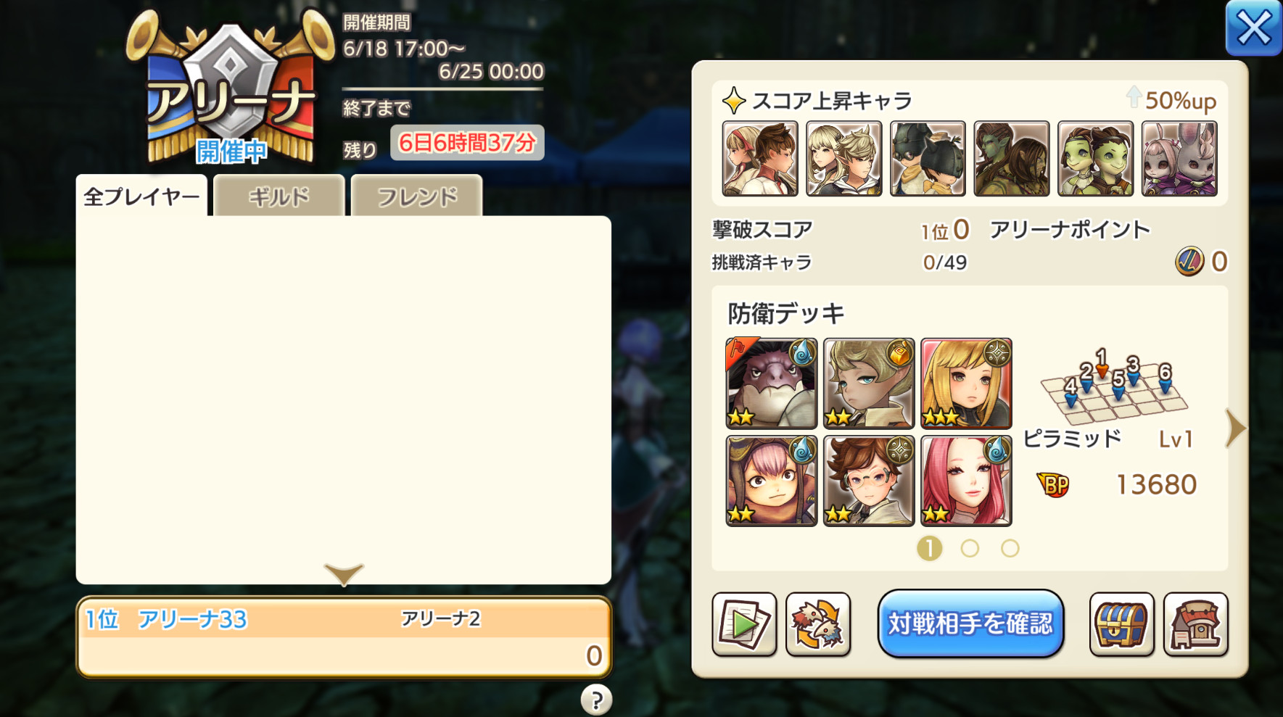
Task: Select the frog monster defense deck character
Action: 772,384
